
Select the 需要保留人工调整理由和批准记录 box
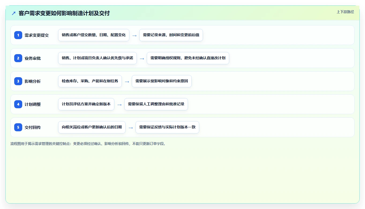(156, 104)
